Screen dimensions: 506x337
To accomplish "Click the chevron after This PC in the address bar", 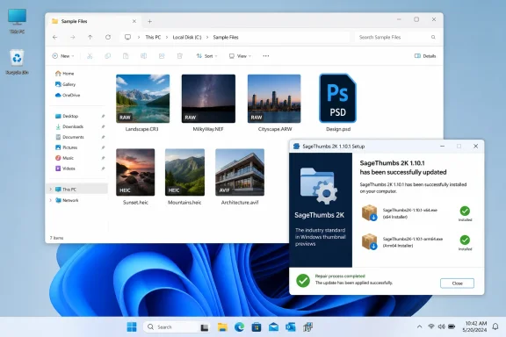I will click(x=167, y=38).
